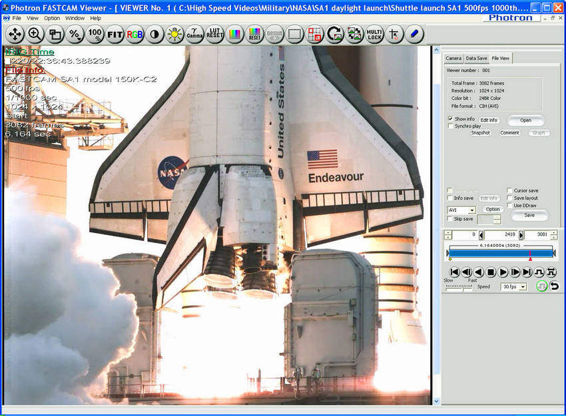Click the blue frame timeline bar

point(501,253)
